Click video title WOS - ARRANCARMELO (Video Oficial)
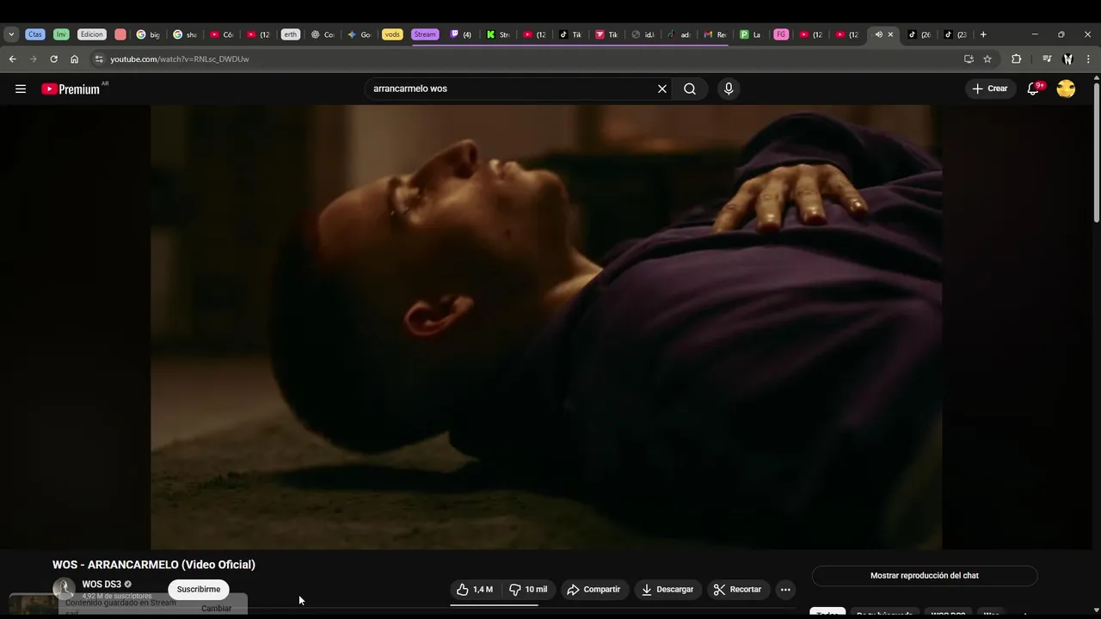The image size is (1101, 619). [x=154, y=565]
